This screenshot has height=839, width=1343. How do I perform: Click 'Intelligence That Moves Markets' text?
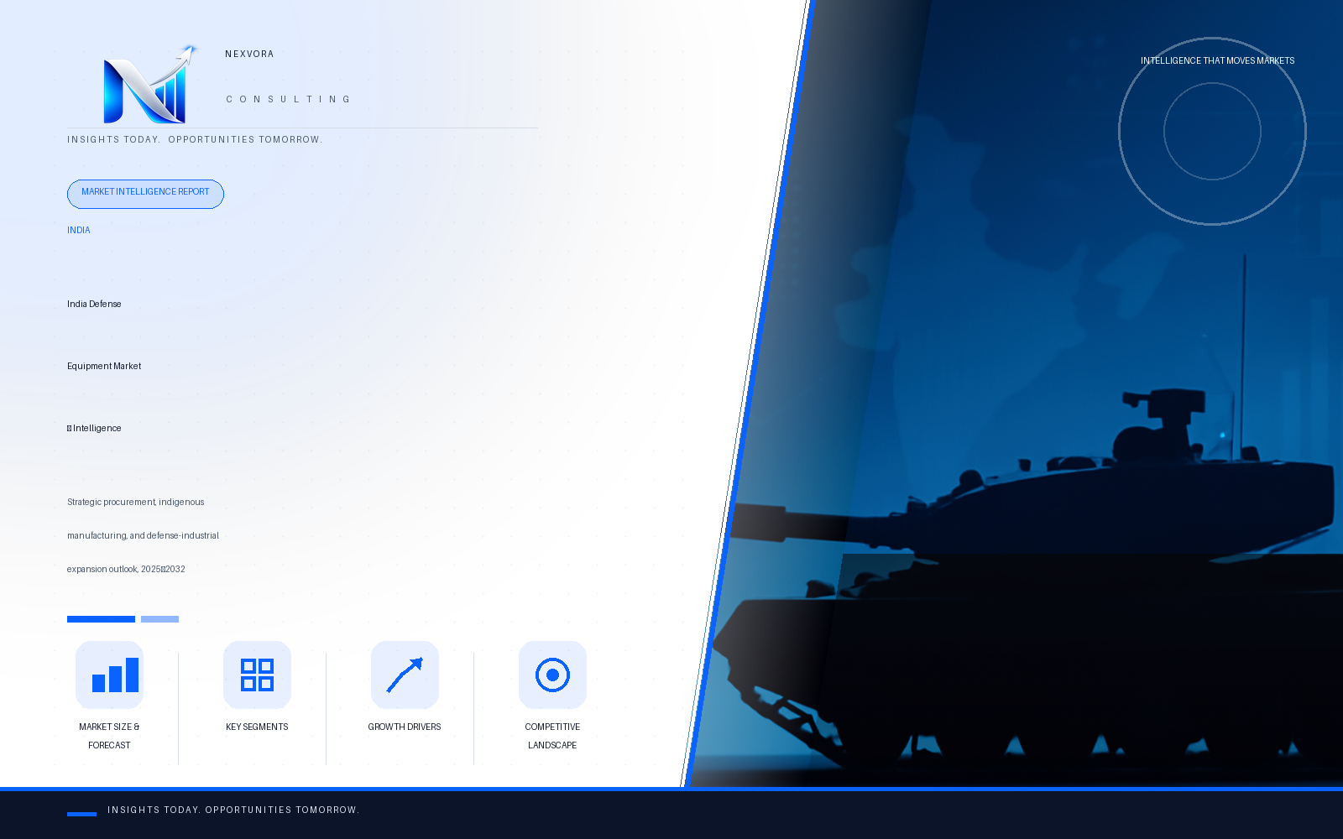(1217, 60)
